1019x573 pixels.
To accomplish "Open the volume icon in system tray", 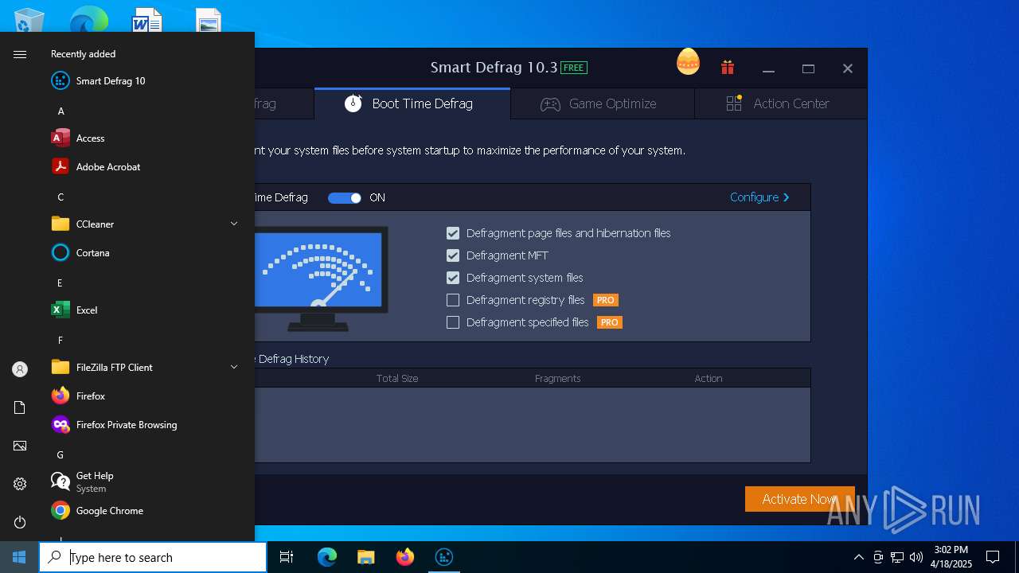I will pos(916,557).
